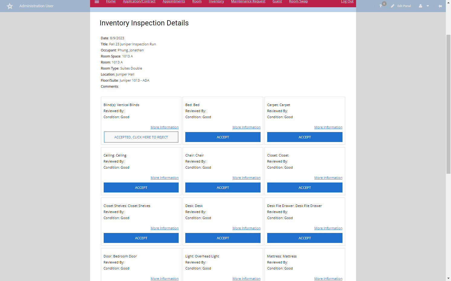Accept the Carpet inventory item
The image size is (451, 281).
point(305,137)
